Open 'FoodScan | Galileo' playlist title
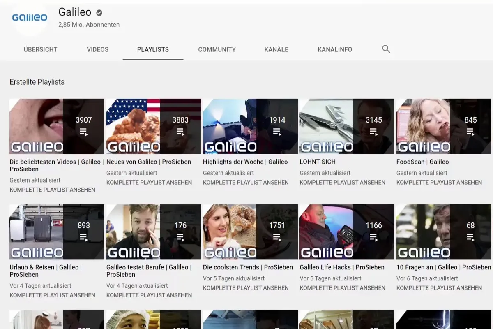 tap(423, 162)
